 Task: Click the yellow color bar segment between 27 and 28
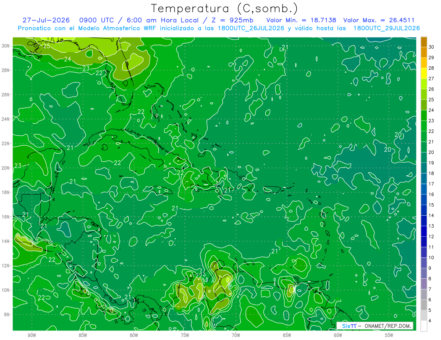[x=424, y=73]
